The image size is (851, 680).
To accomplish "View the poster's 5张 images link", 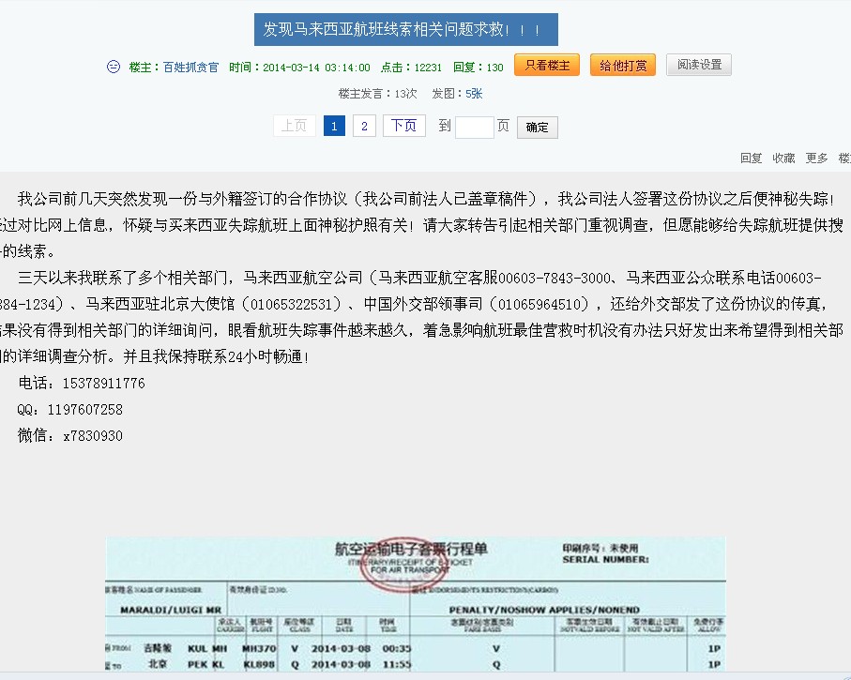I will click(x=474, y=94).
